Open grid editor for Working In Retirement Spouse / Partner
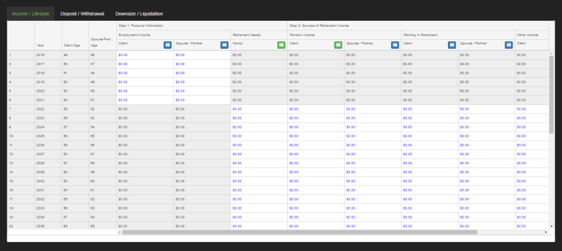This screenshot has width=562, height=251. point(509,45)
